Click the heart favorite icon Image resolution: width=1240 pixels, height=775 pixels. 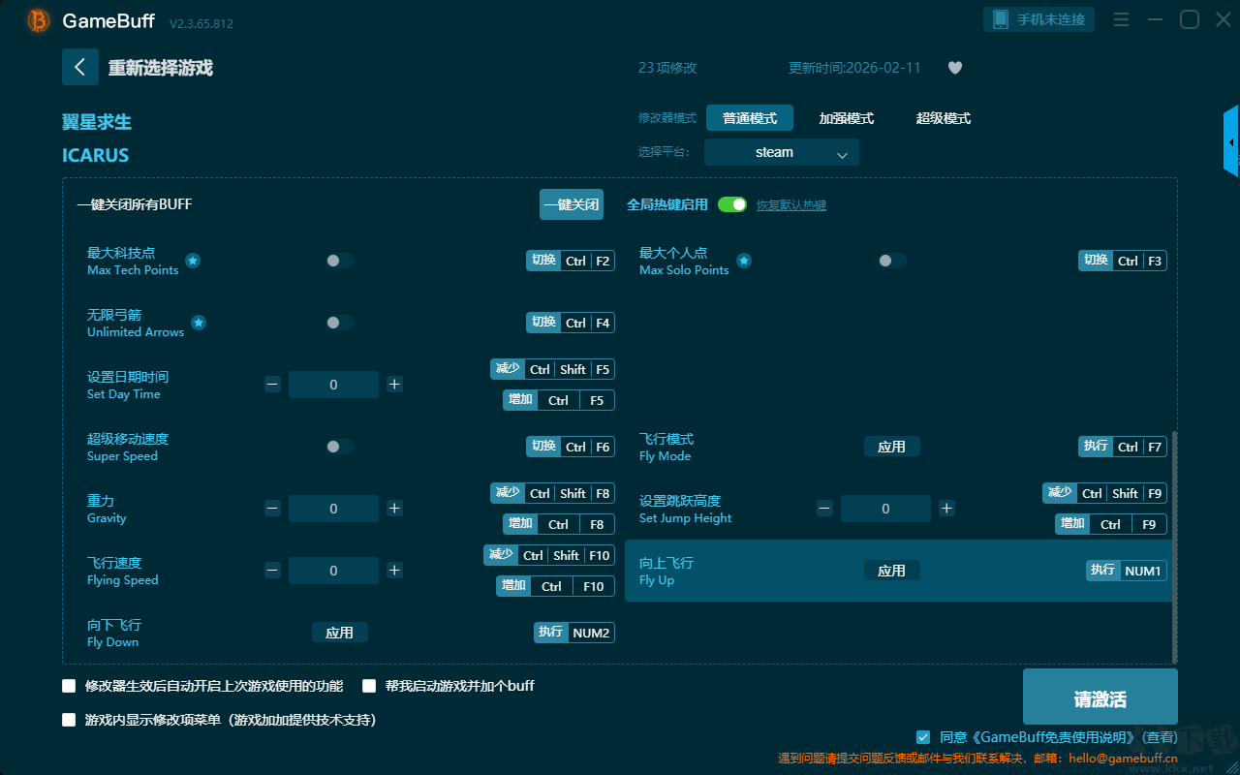(x=954, y=68)
